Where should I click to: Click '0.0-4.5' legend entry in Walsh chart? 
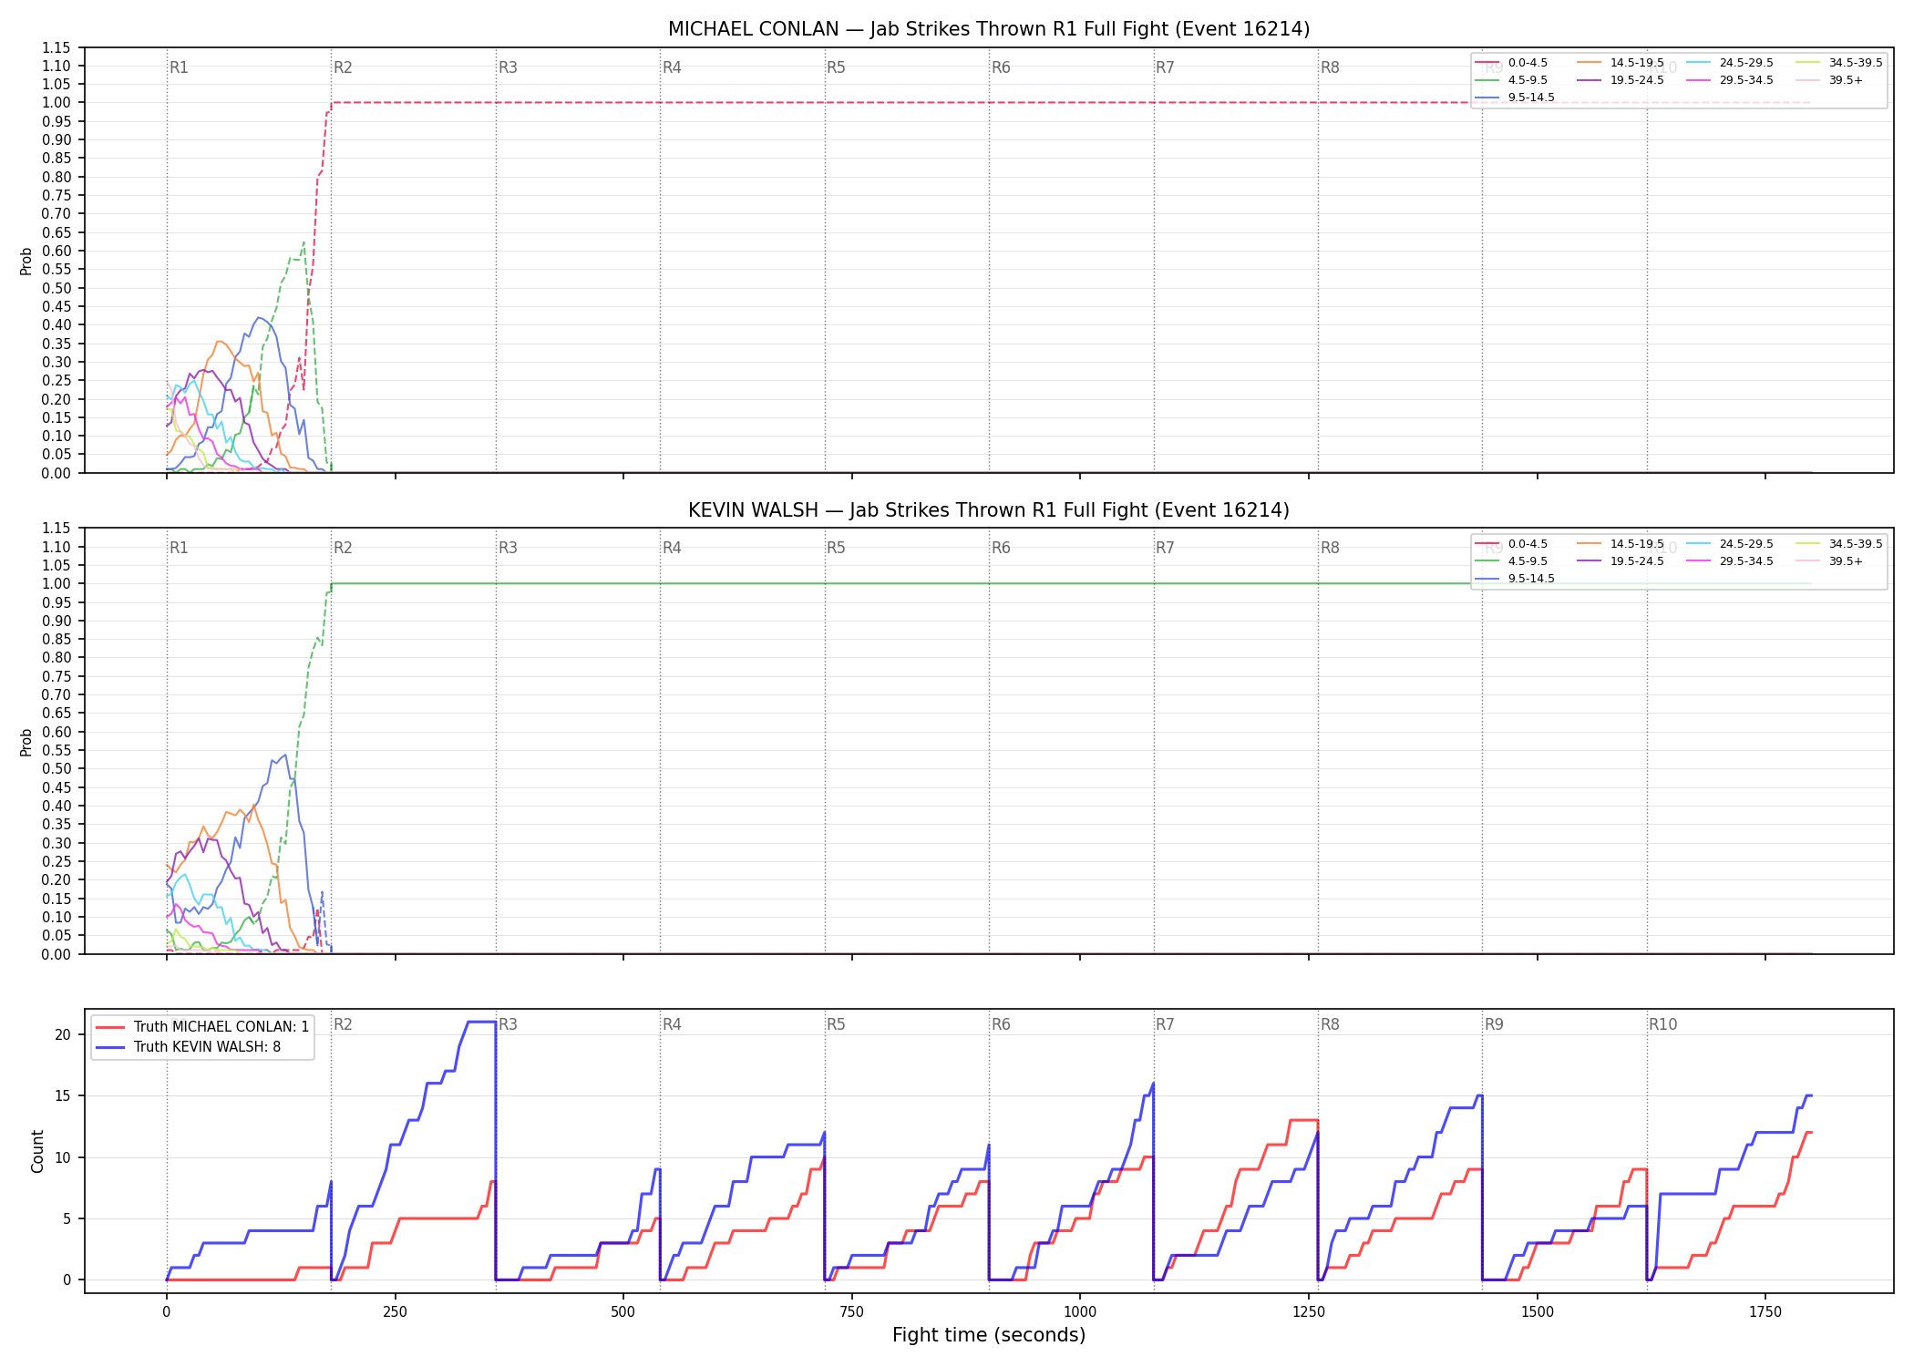tap(1511, 544)
